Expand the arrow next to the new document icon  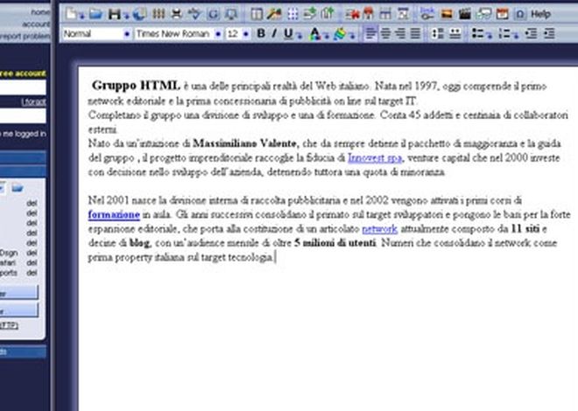pos(81,17)
